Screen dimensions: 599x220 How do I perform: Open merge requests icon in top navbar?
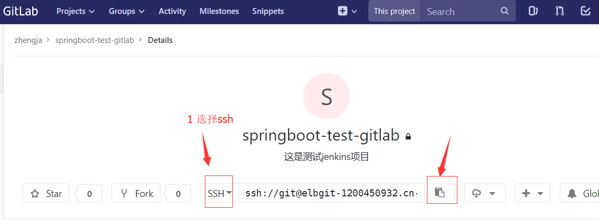(560, 11)
